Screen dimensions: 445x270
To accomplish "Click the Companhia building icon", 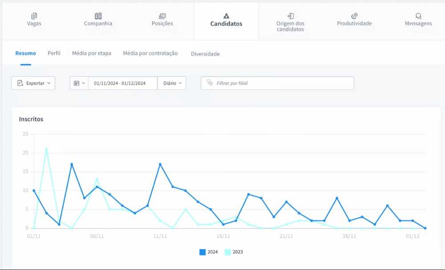I will (x=98, y=16).
